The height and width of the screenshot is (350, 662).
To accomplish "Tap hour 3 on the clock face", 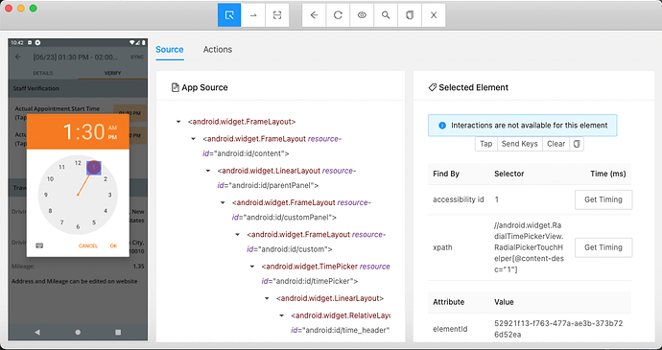I will (109, 195).
